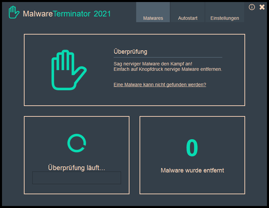Click the dotted focus box below 'Überprüfung läuft...'
Screen dimensions: 269x208
pyautogui.click(x=77, y=178)
